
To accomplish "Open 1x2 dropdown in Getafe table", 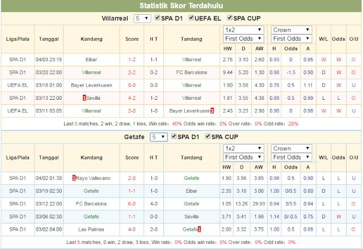I will pyautogui.click(x=243, y=149).
